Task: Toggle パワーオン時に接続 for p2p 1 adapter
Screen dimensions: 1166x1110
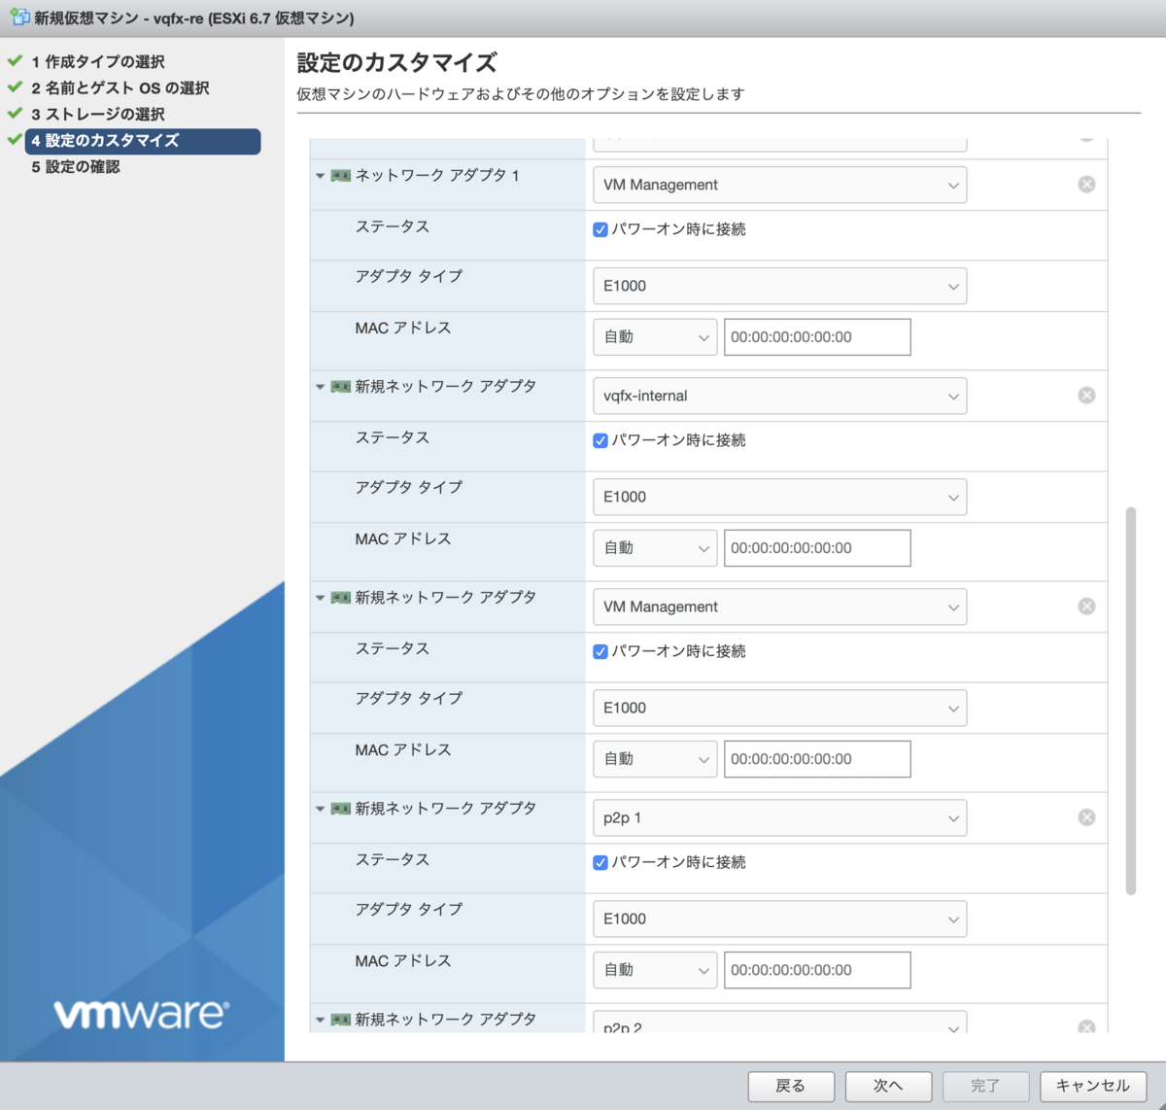Action: coord(600,862)
